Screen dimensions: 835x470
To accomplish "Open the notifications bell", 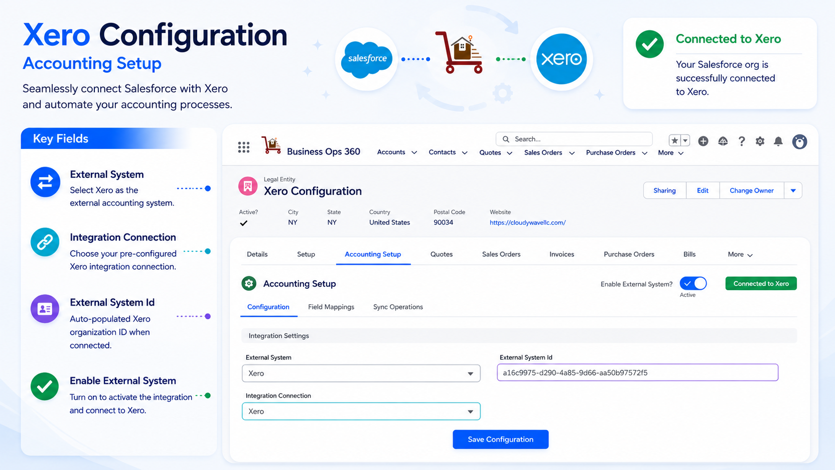I will click(778, 141).
